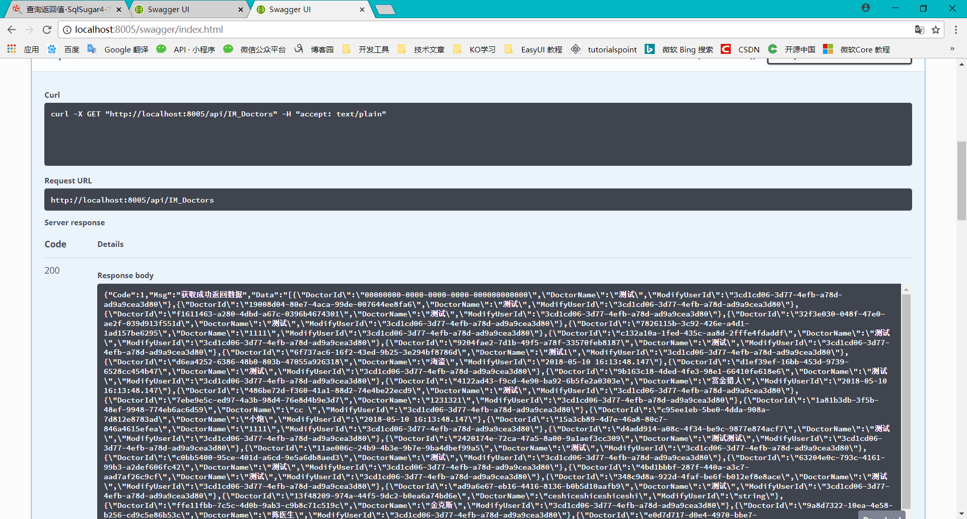This screenshot has width=967, height=519.
Task: Click the Request URL value http://localhost:8005/api/IM_Doctors
Action: [x=132, y=200]
